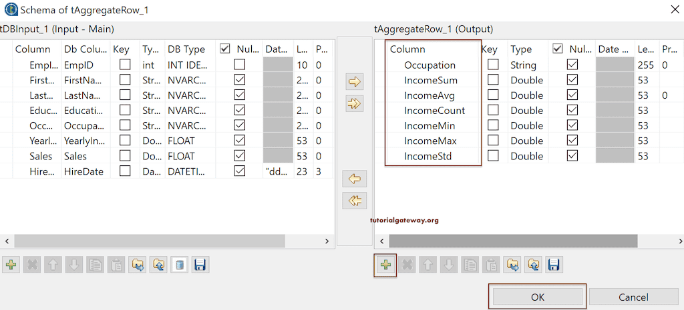Click the database icon in input toolbar

pyautogui.click(x=180, y=264)
